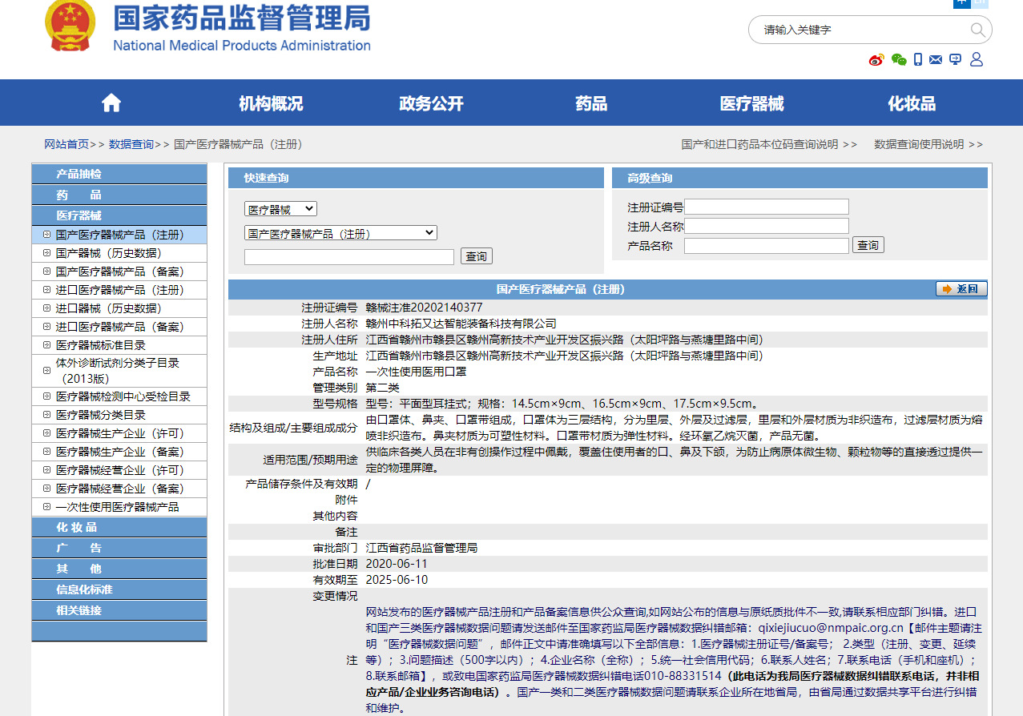Click product name 一次性使用医用口罩
The height and width of the screenshot is (716, 1023).
(416, 372)
